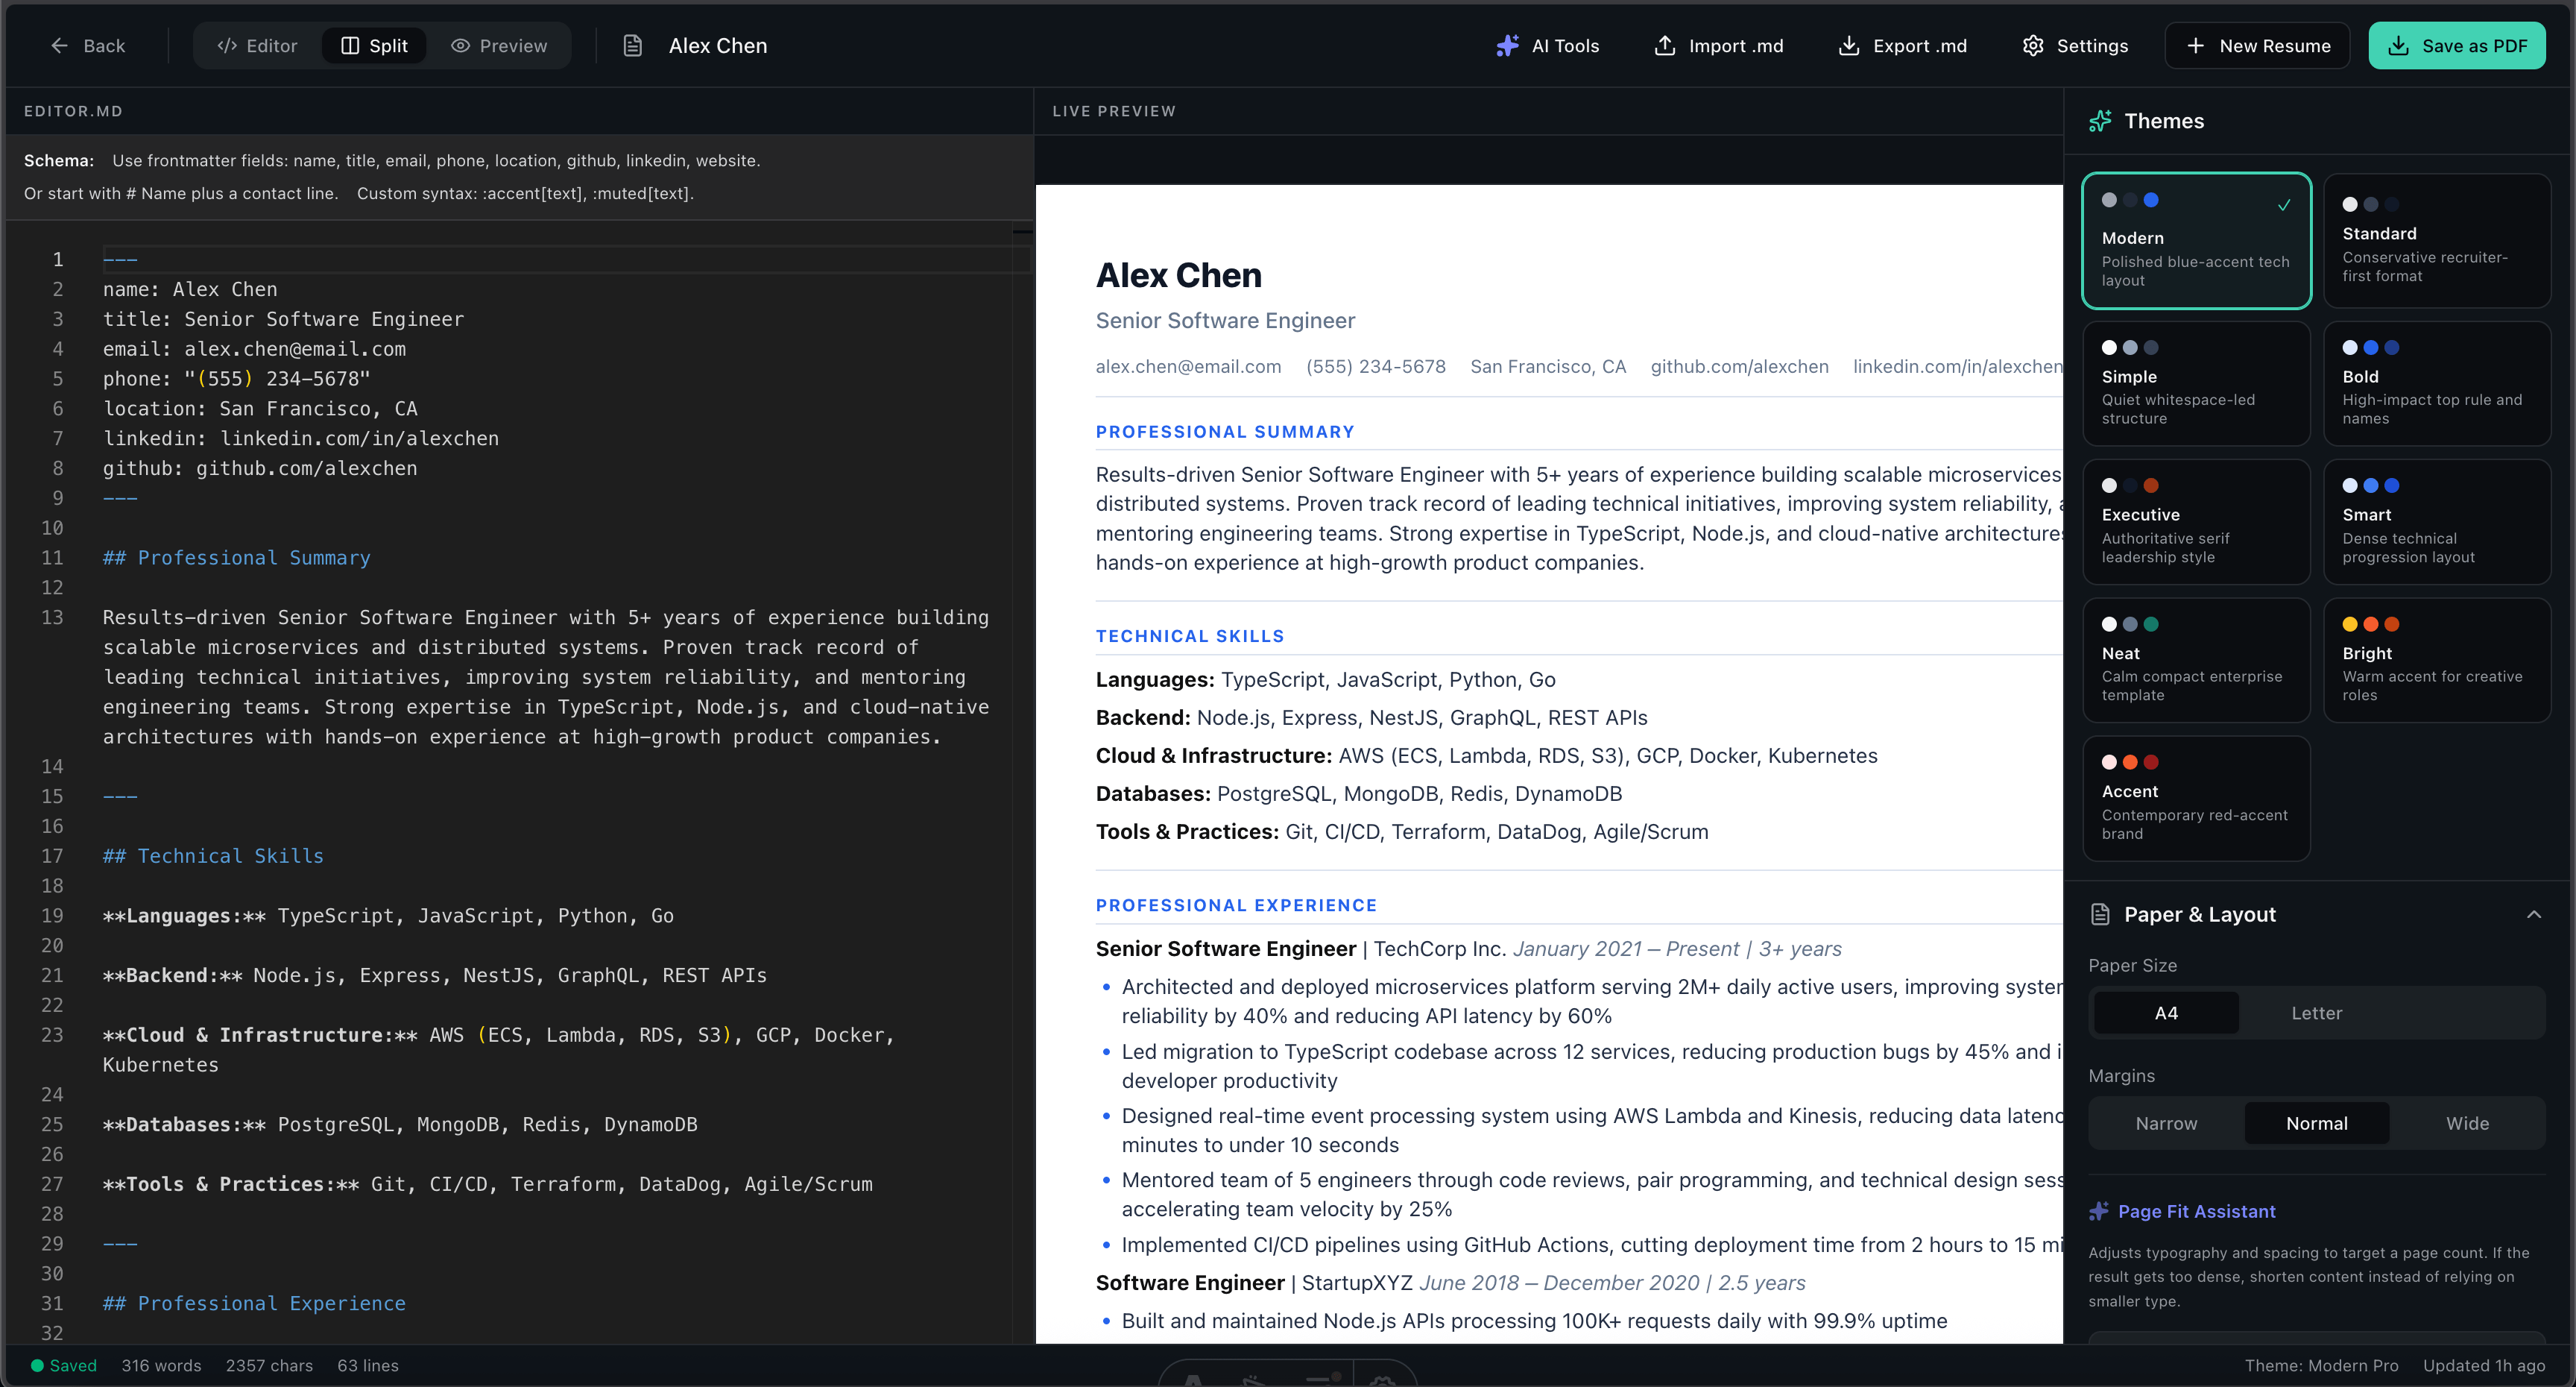This screenshot has width=2576, height=1387.
Task: Click the ## Professional Summary heading in editor
Action: point(236,557)
